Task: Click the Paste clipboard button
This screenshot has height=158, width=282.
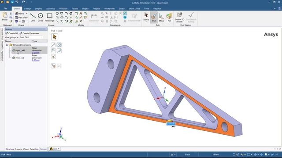Action: (x=5, y=17)
